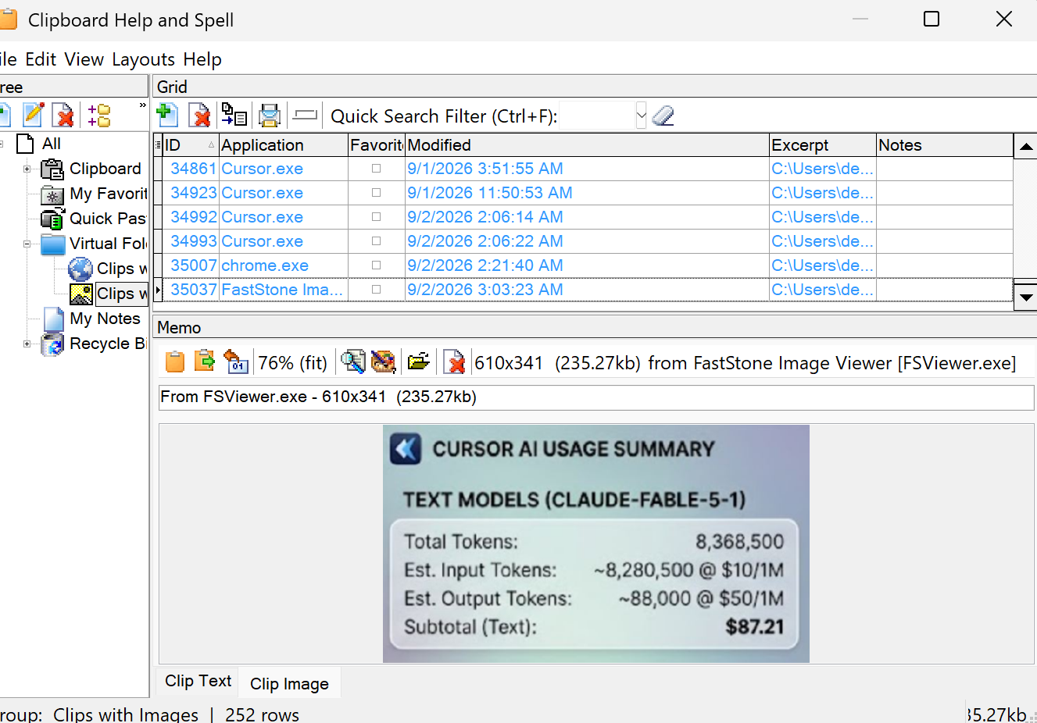The image size is (1037, 723).
Task: Click the Excerpt column header
Action: [823, 145]
